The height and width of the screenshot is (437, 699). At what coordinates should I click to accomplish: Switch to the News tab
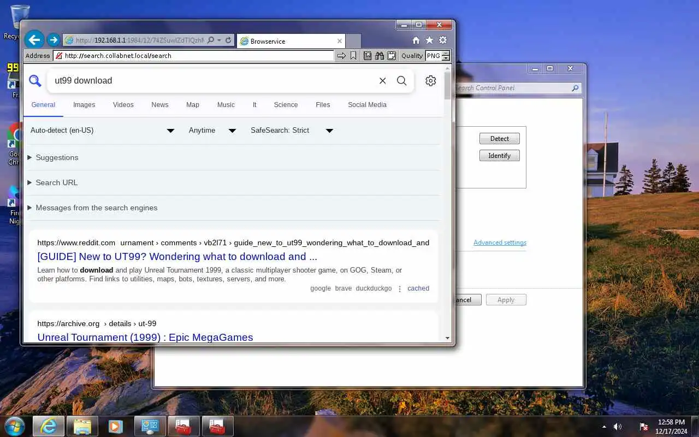pyautogui.click(x=160, y=105)
